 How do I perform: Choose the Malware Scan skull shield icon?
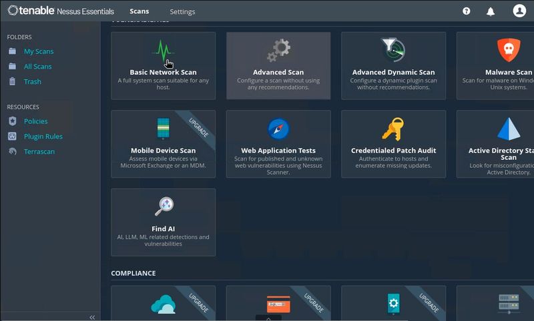508,50
